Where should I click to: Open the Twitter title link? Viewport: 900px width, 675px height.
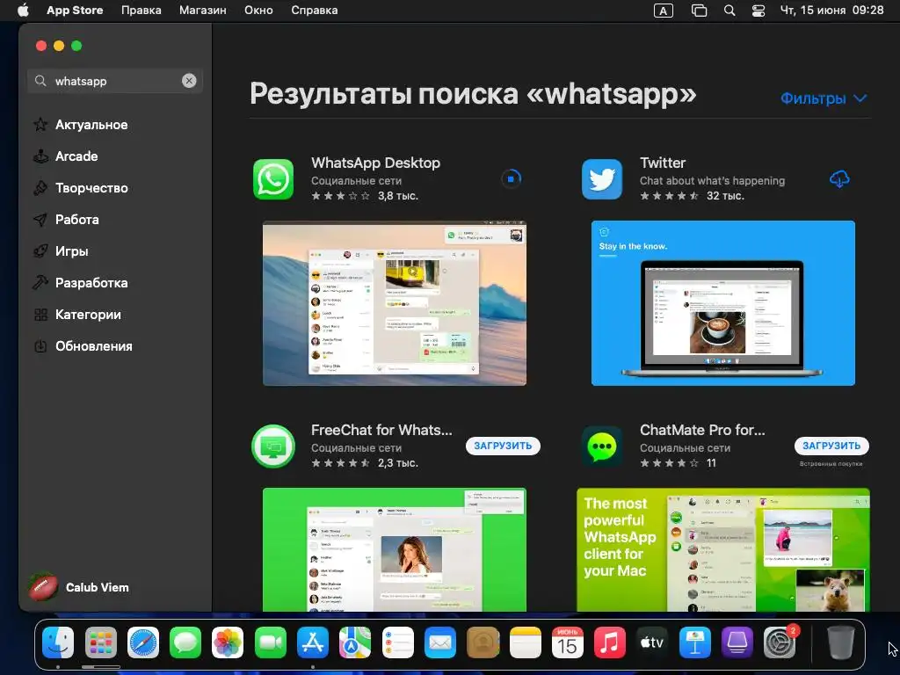point(663,163)
